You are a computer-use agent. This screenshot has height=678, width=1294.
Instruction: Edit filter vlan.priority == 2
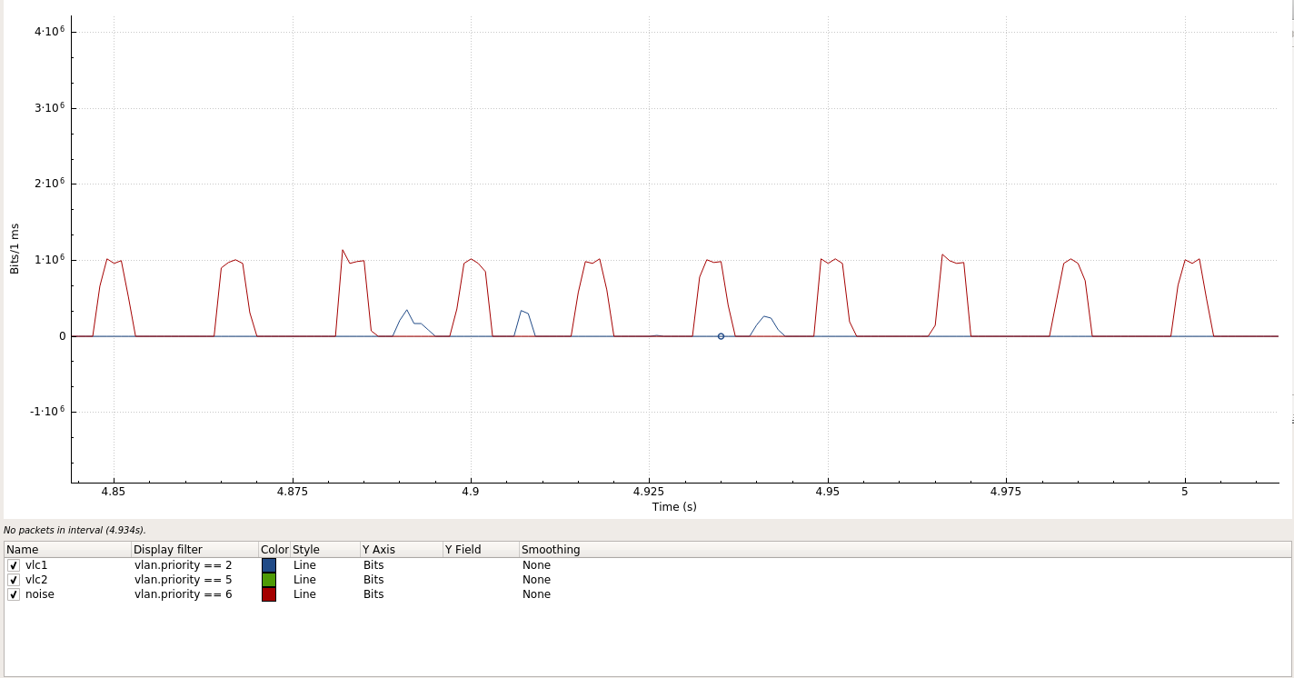[184, 565]
